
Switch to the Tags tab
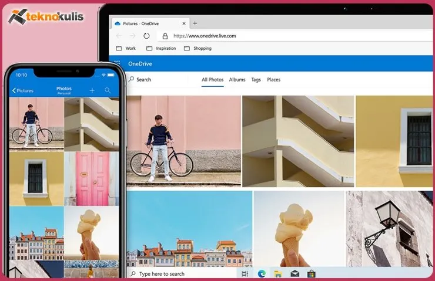(256, 80)
